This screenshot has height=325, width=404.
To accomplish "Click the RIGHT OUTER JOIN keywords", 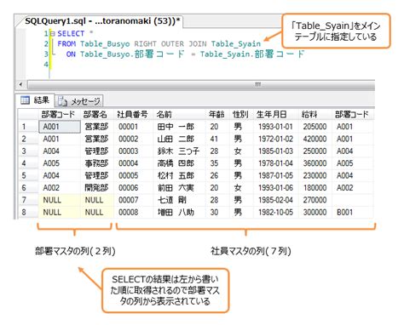I will coord(170,44).
